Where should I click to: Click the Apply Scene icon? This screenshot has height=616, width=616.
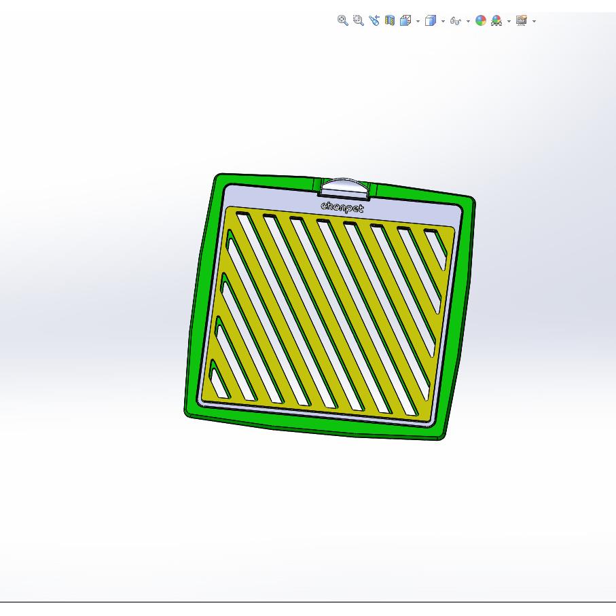tap(496, 20)
